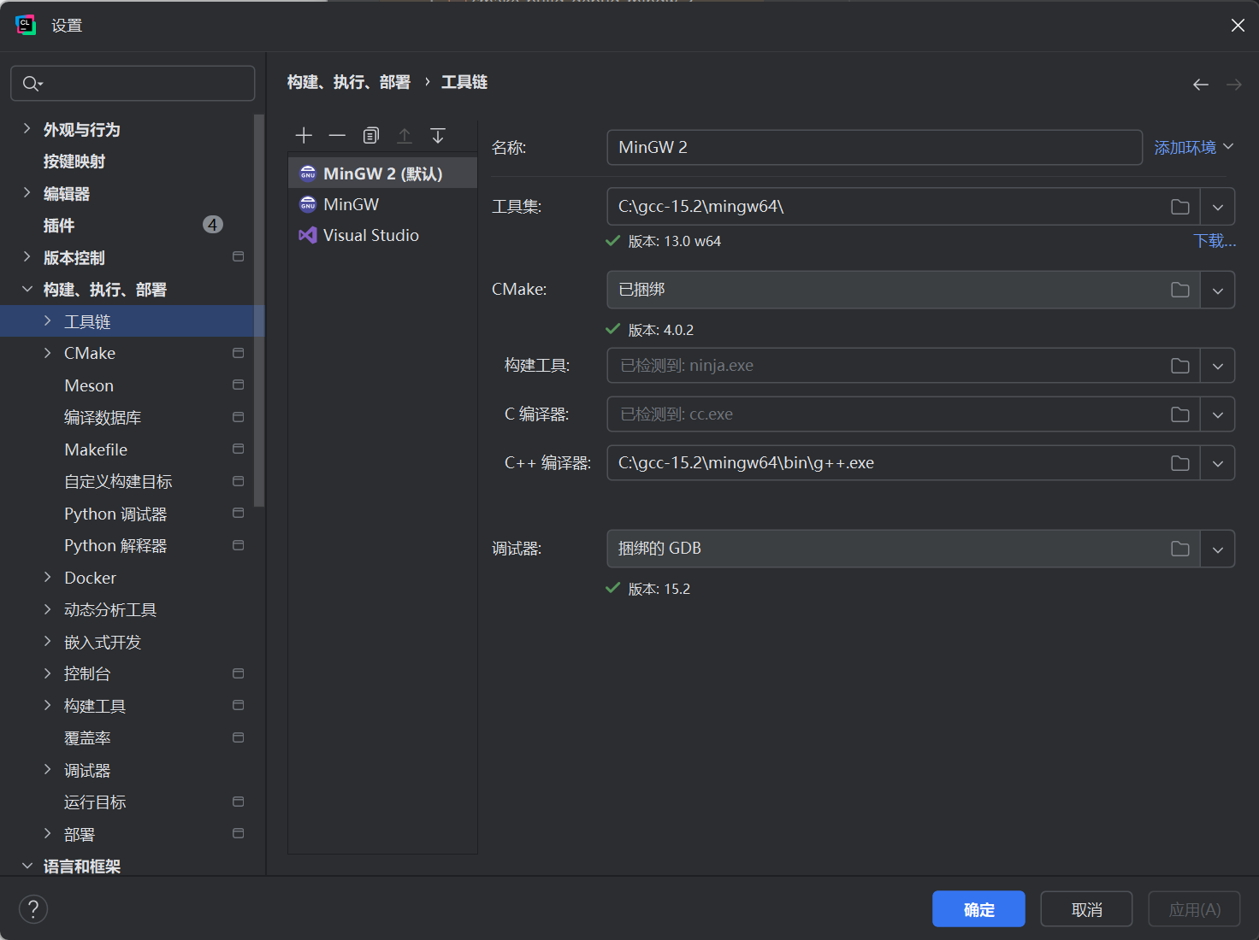Collapse 语言和框架 tree node
The width and height of the screenshot is (1259, 940).
[27, 866]
